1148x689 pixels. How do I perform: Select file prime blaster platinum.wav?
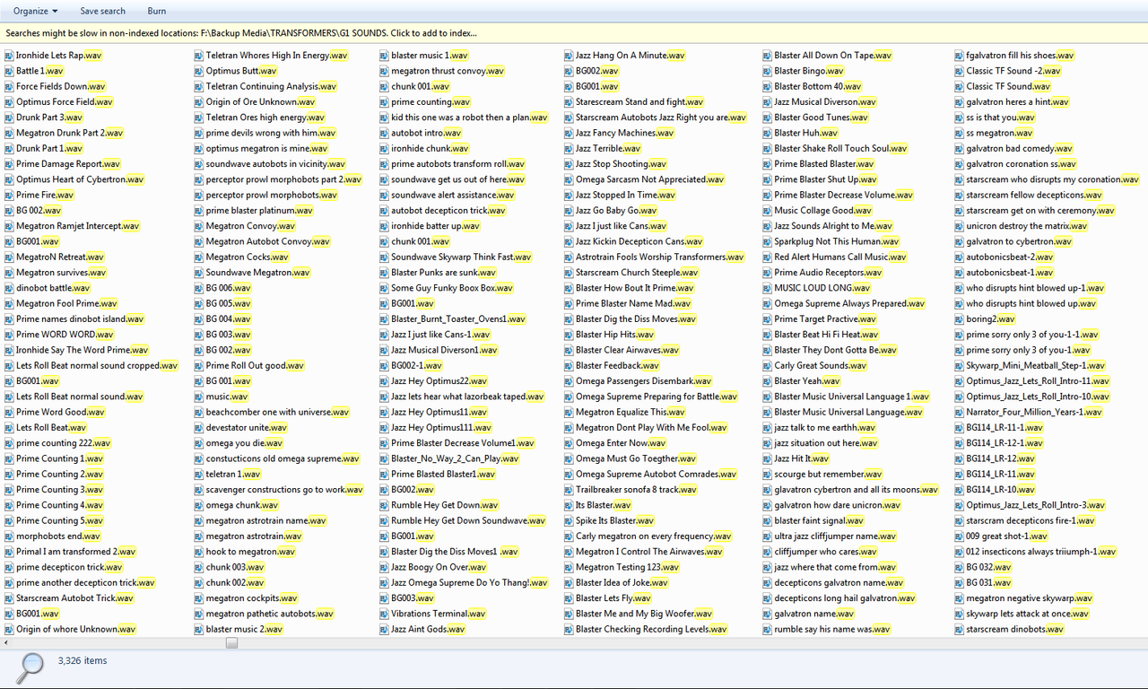259,211
